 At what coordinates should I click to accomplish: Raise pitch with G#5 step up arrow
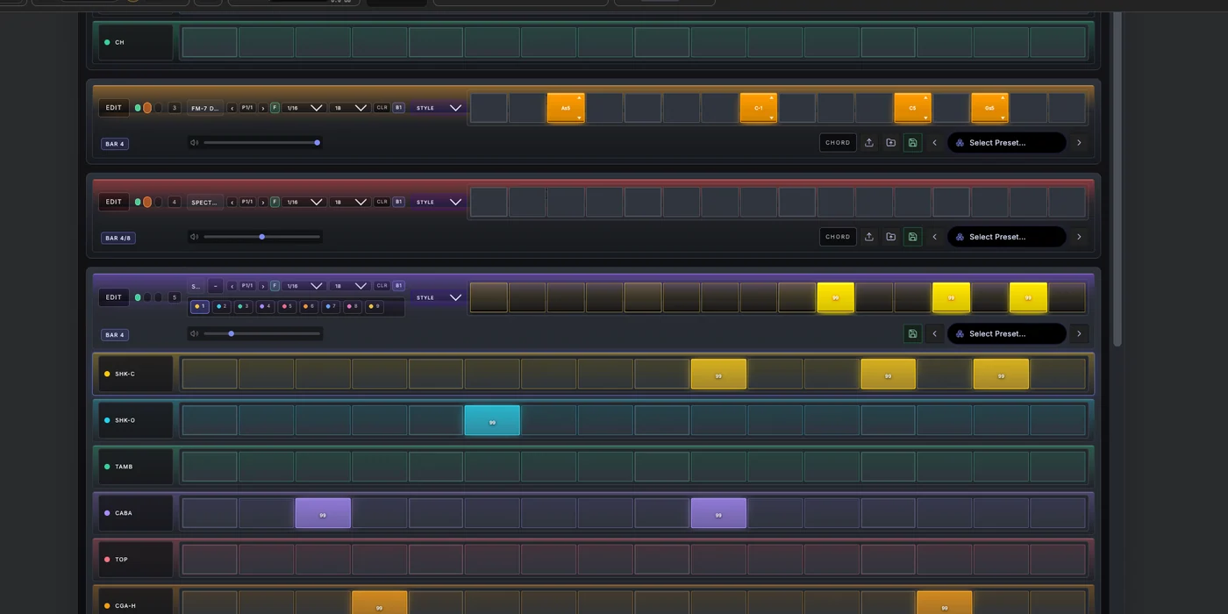point(1003,97)
